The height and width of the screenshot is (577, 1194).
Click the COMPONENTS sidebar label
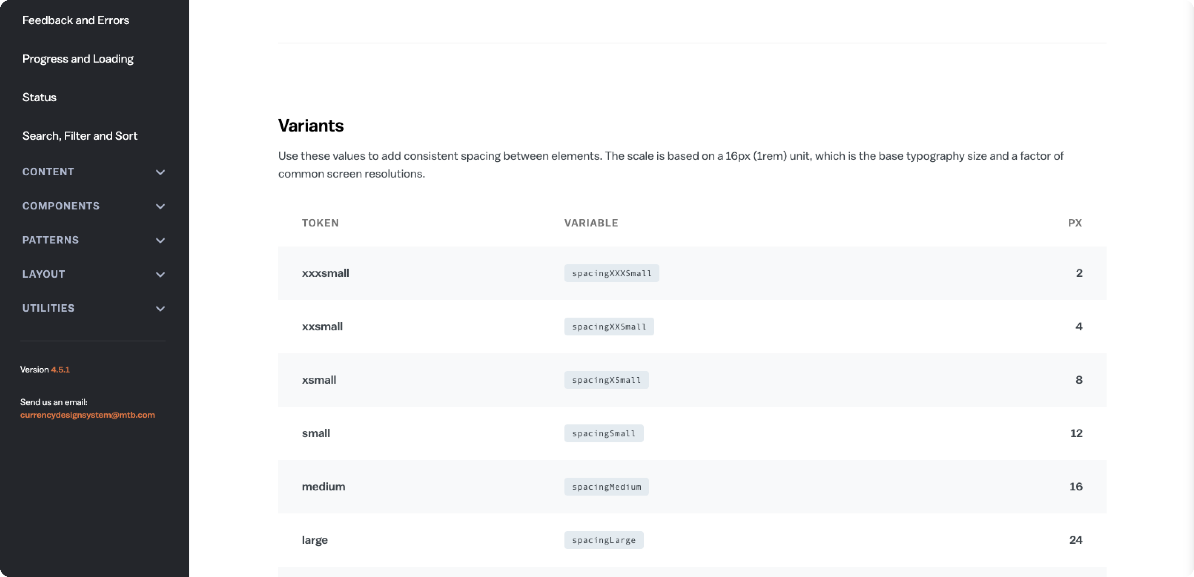click(x=61, y=206)
